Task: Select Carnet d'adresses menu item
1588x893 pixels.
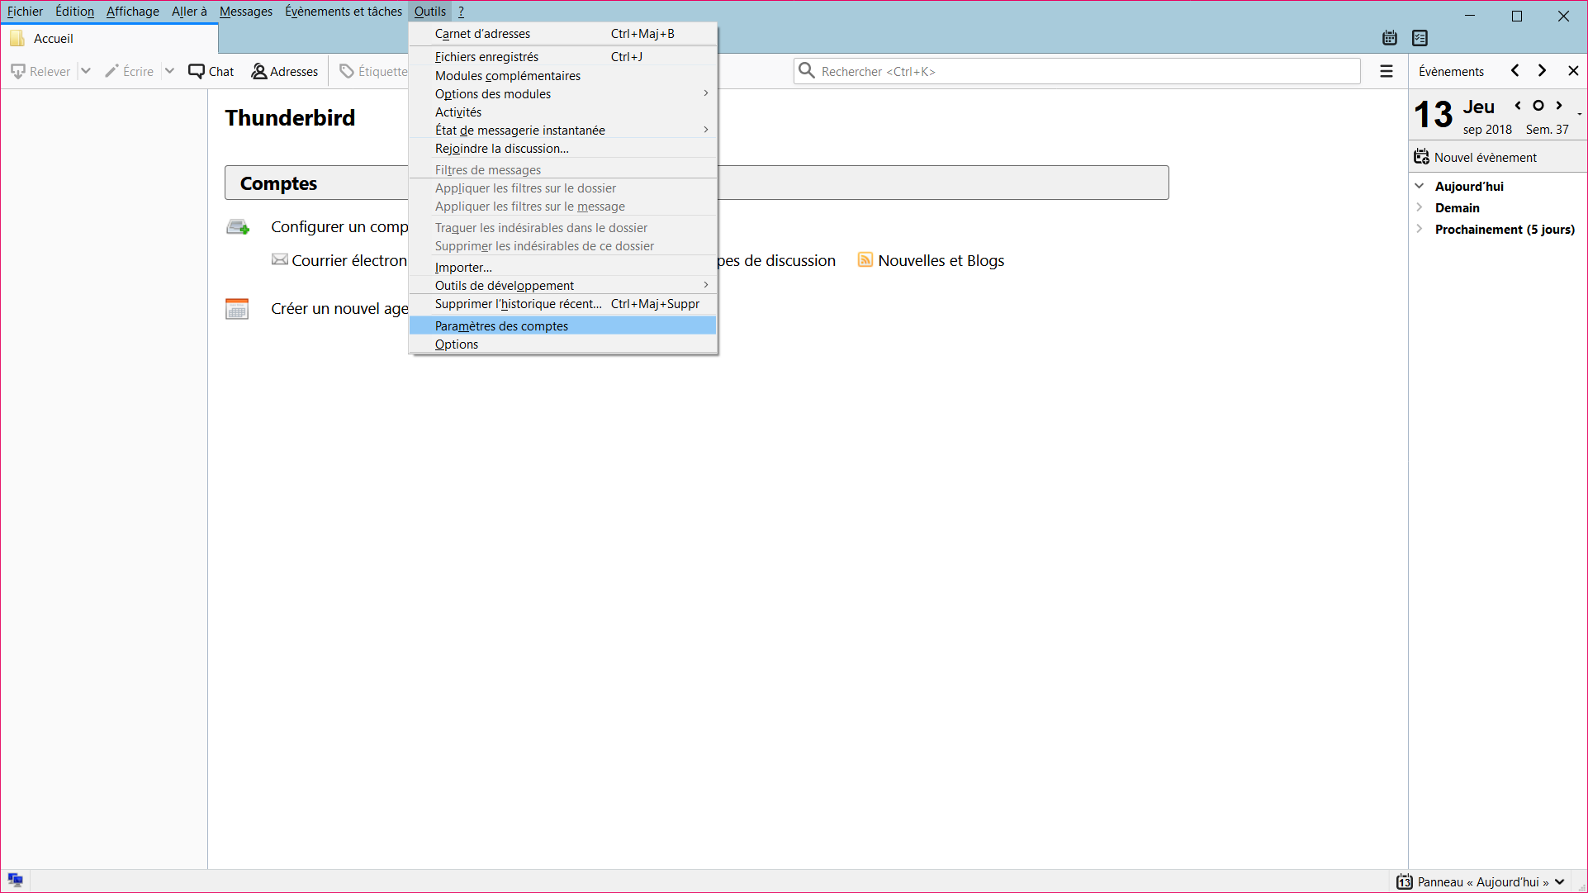Action: point(563,34)
